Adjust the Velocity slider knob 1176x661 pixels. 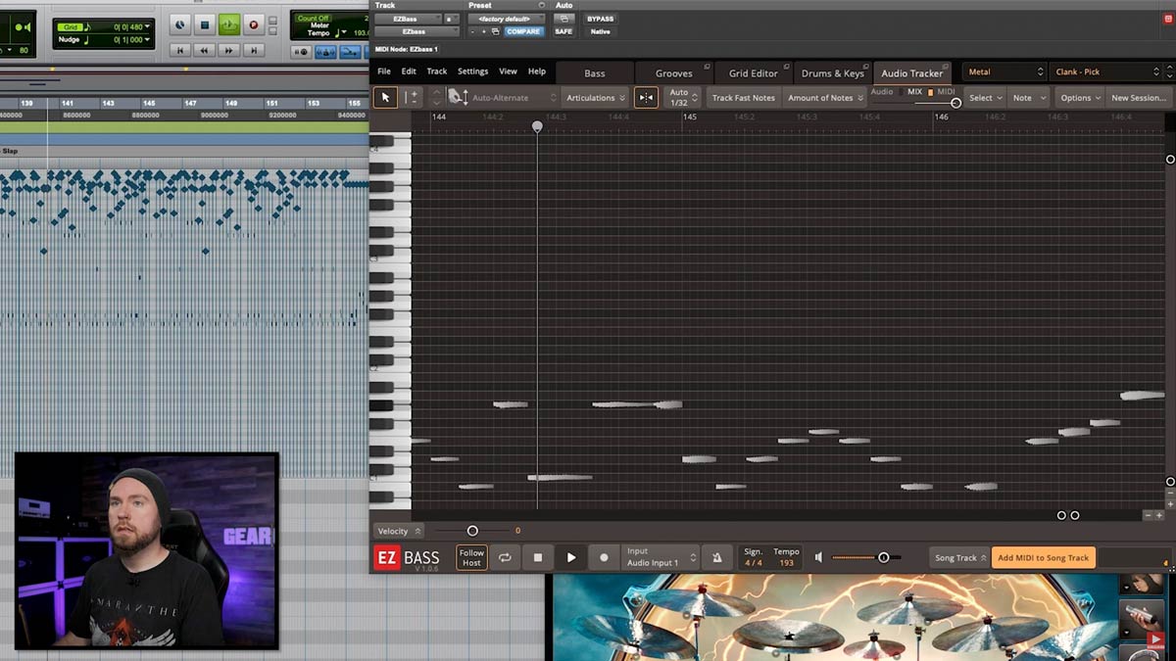(x=472, y=531)
